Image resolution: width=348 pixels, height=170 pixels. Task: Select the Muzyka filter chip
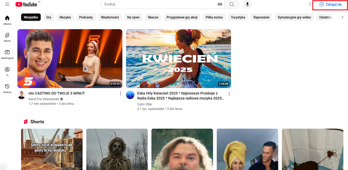click(65, 17)
